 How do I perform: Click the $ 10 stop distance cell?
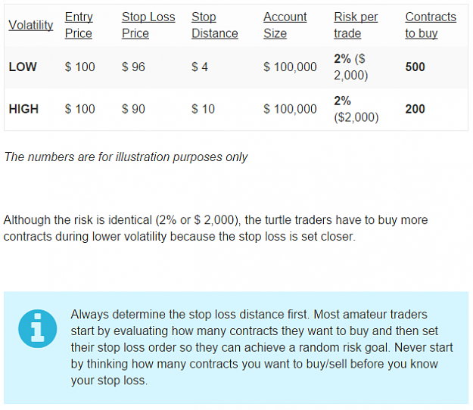click(203, 109)
